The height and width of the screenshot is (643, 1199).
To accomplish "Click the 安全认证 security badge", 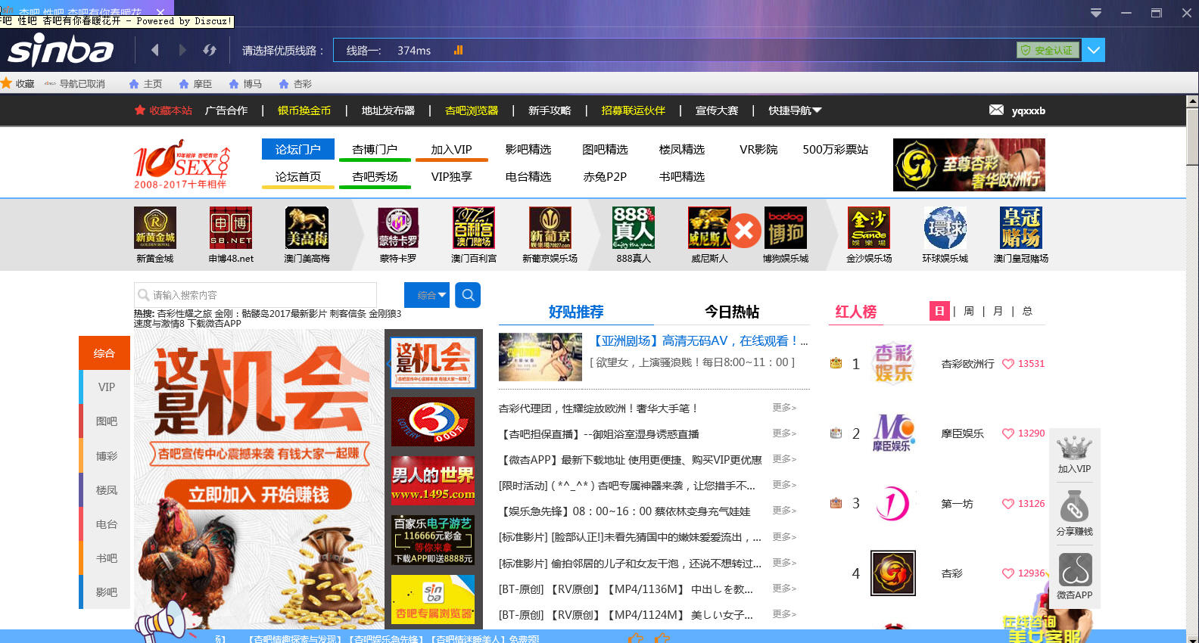I will tap(1047, 50).
